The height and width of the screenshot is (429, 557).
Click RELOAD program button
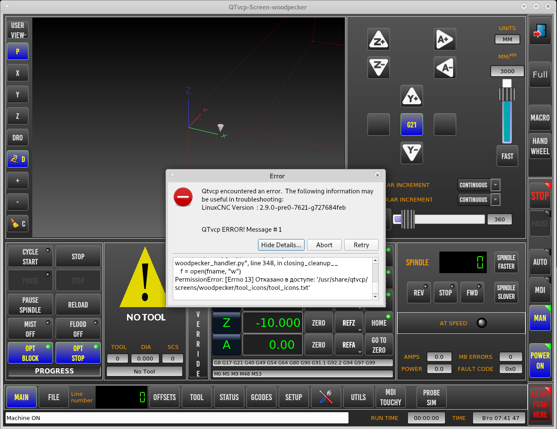[78, 305]
